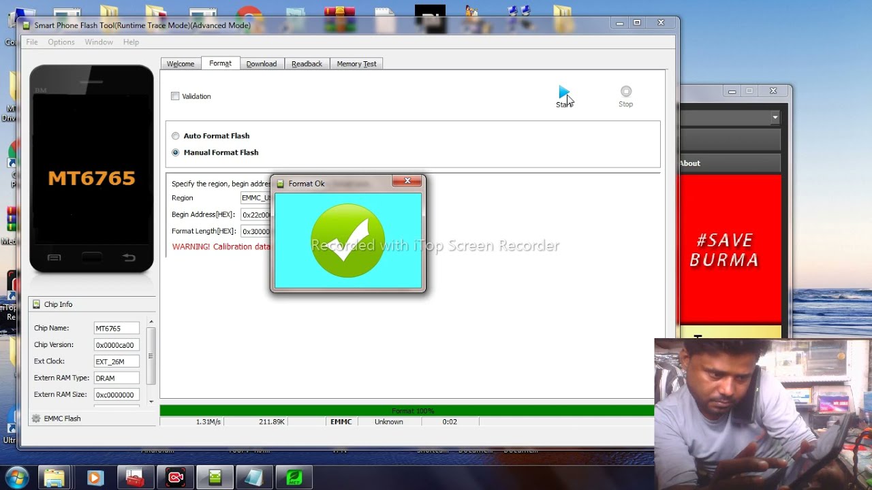872x490 pixels.
Task: Open the red toolbox app on the taskbar
Action: pos(135,478)
